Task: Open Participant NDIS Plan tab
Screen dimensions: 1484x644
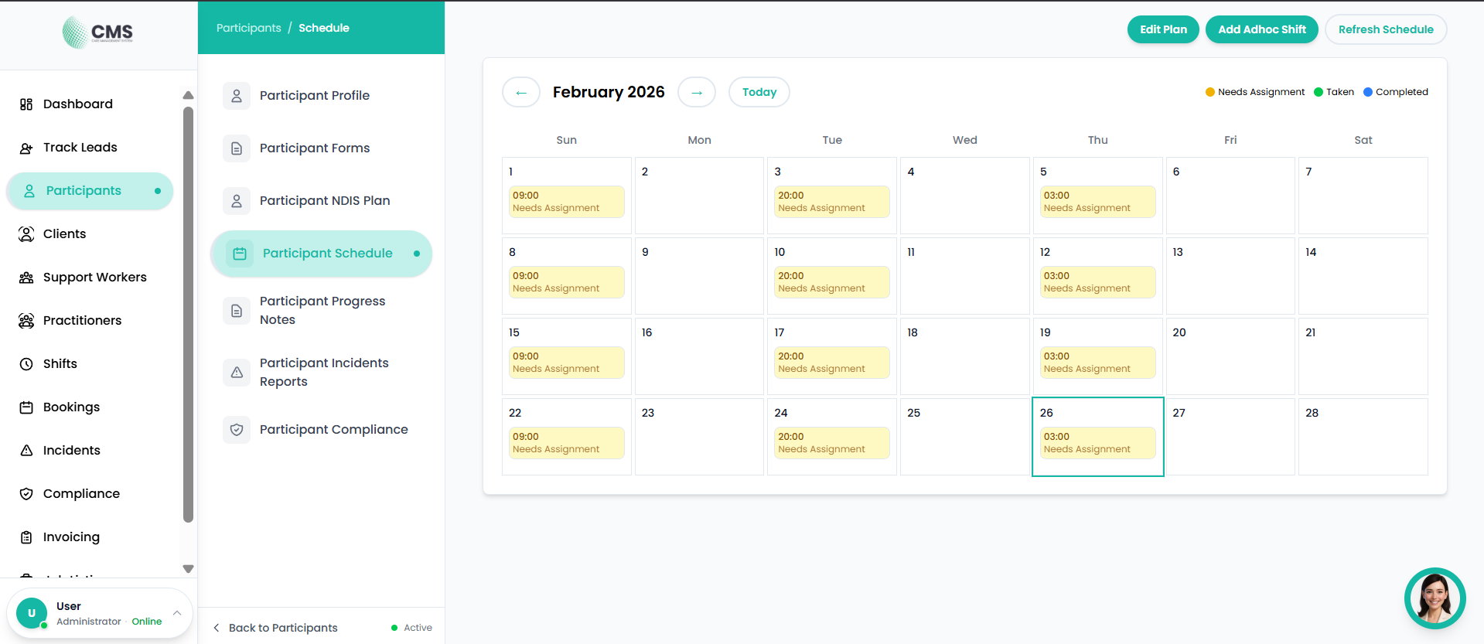Action: (x=321, y=201)
